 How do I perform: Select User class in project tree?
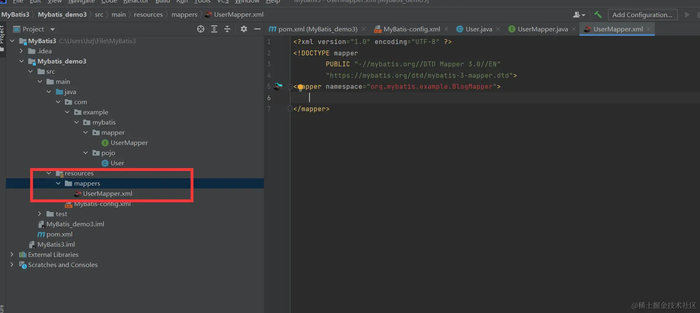(x=113, y=163)
